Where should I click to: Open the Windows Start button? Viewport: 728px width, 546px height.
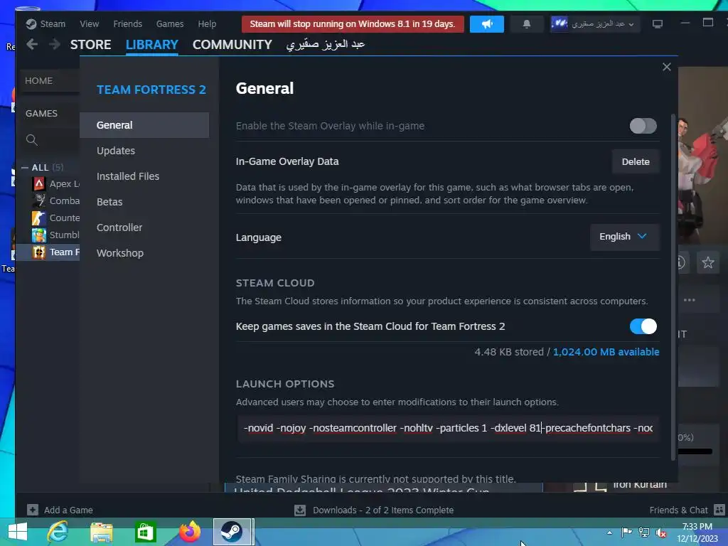pyautogui.click(x=18, y=532)
